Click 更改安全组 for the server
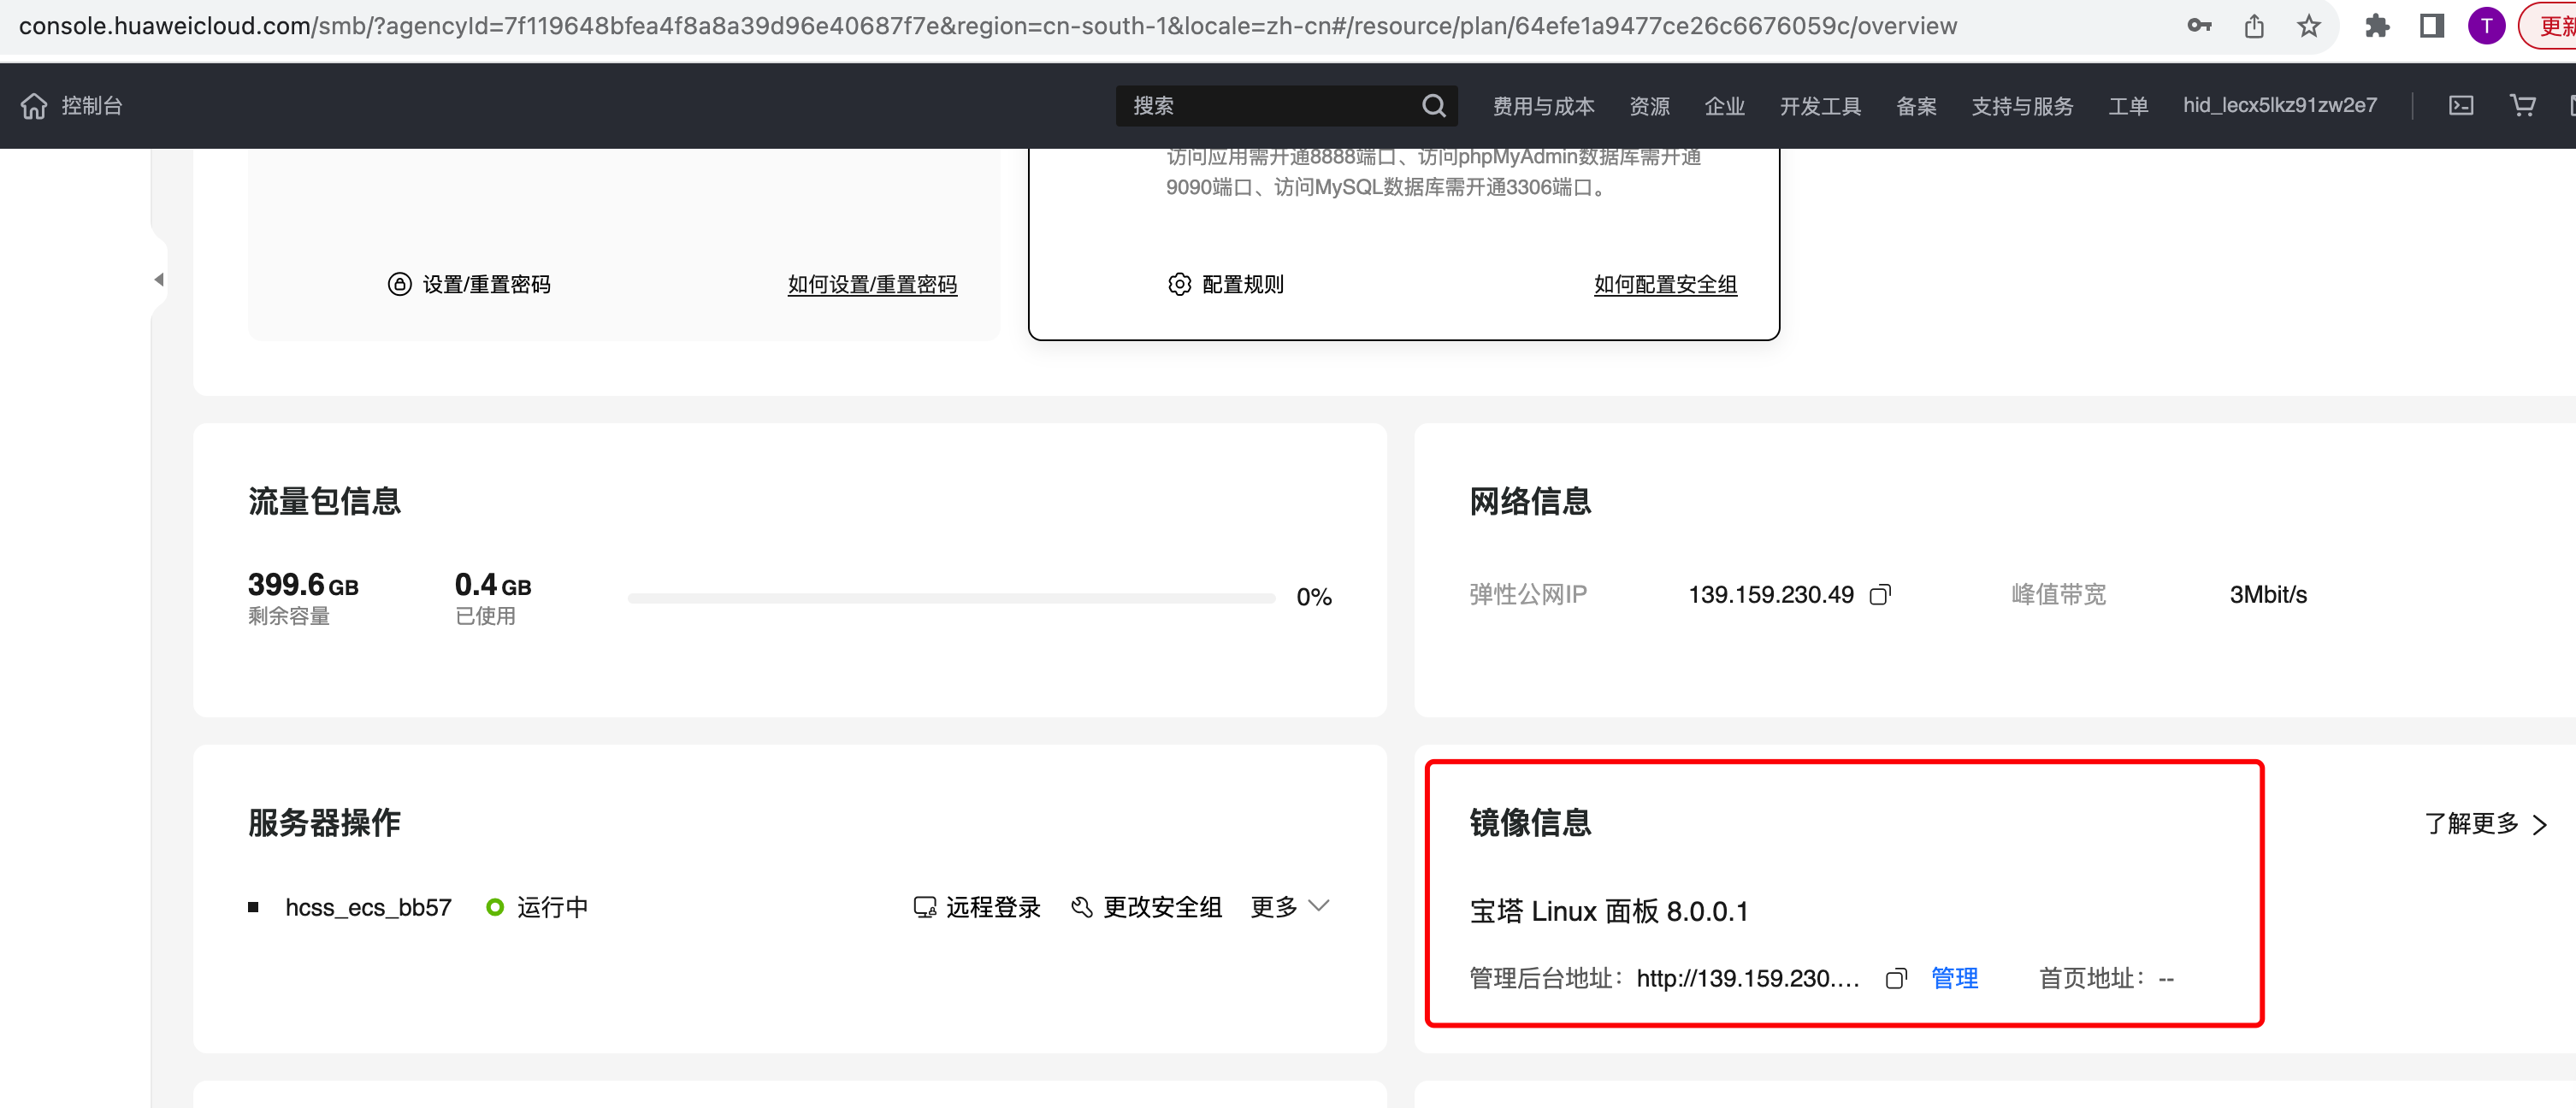 pos(1146,907)
